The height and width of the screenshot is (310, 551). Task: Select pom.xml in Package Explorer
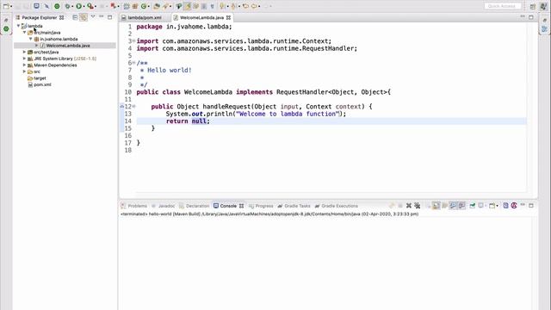click(42, 84)
